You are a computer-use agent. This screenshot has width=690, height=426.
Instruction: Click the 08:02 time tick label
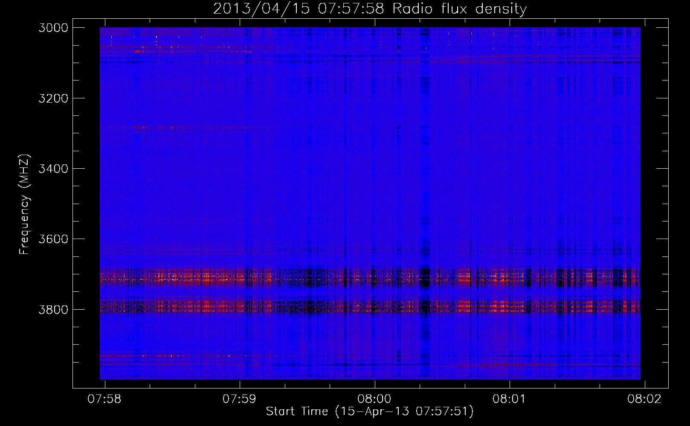pyautogui.click(x=644, y=399)
